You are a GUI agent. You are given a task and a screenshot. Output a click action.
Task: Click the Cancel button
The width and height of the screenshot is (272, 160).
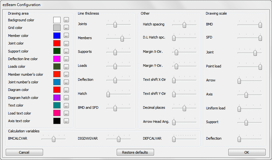click(x=24, y=152)
